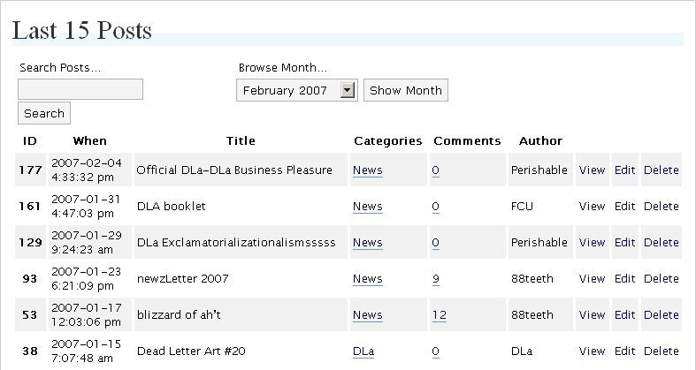This screenshot has width=696, height=370.
Task: Click post ID 38
Action: 30,351
